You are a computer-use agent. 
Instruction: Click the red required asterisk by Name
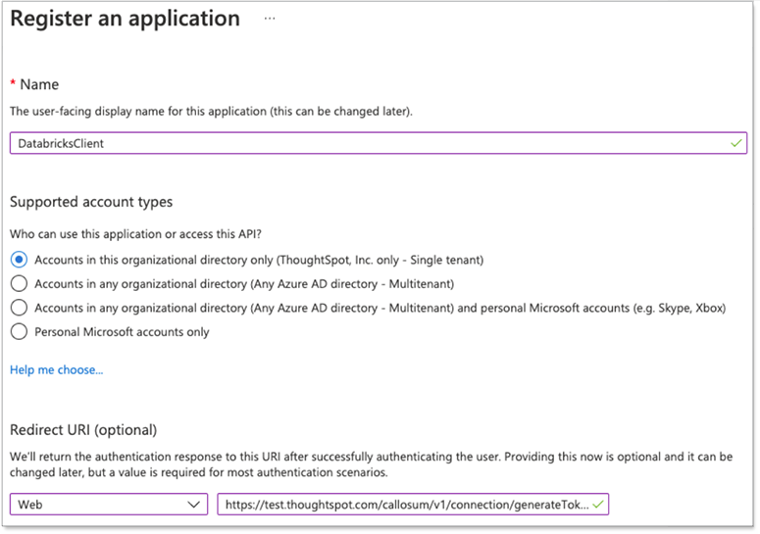pos(14,84)
